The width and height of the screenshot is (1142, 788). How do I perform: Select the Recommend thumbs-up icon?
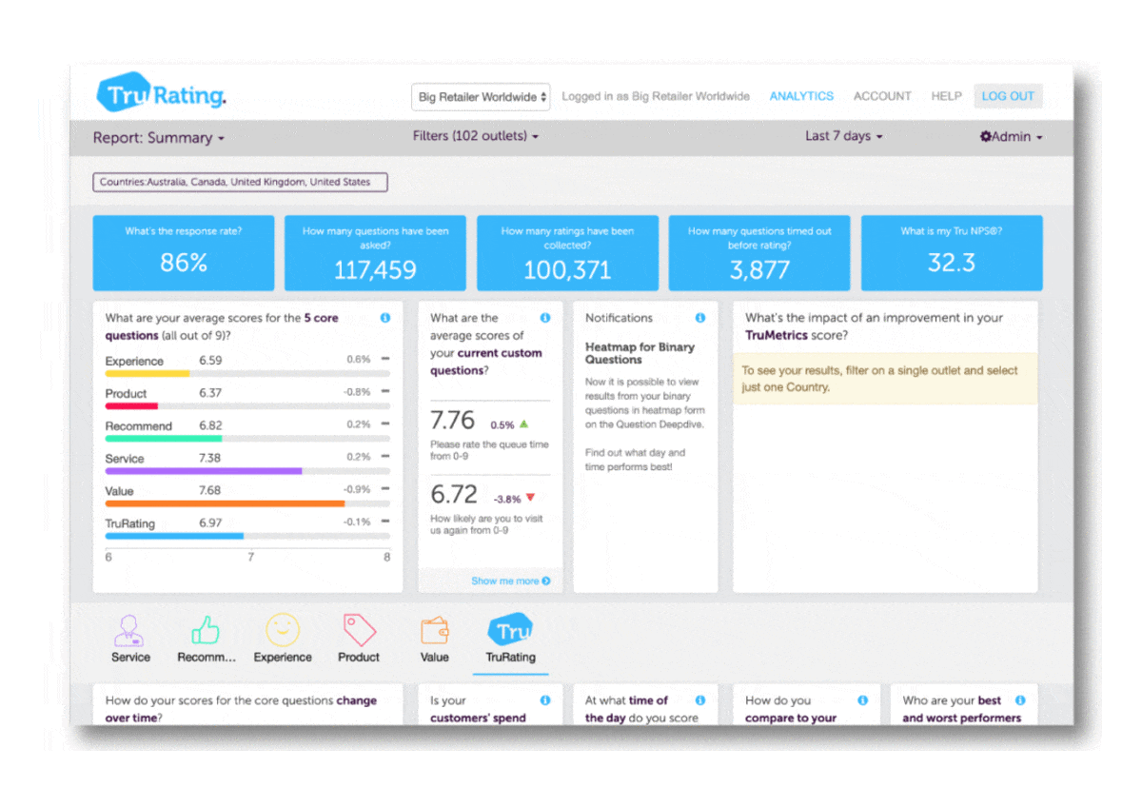click(206, 630)
